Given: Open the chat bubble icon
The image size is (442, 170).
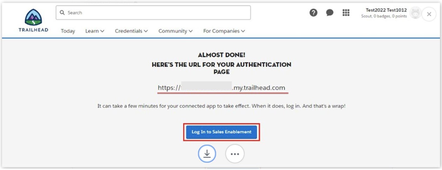Looking at the screenshot, I should (330, 13).
